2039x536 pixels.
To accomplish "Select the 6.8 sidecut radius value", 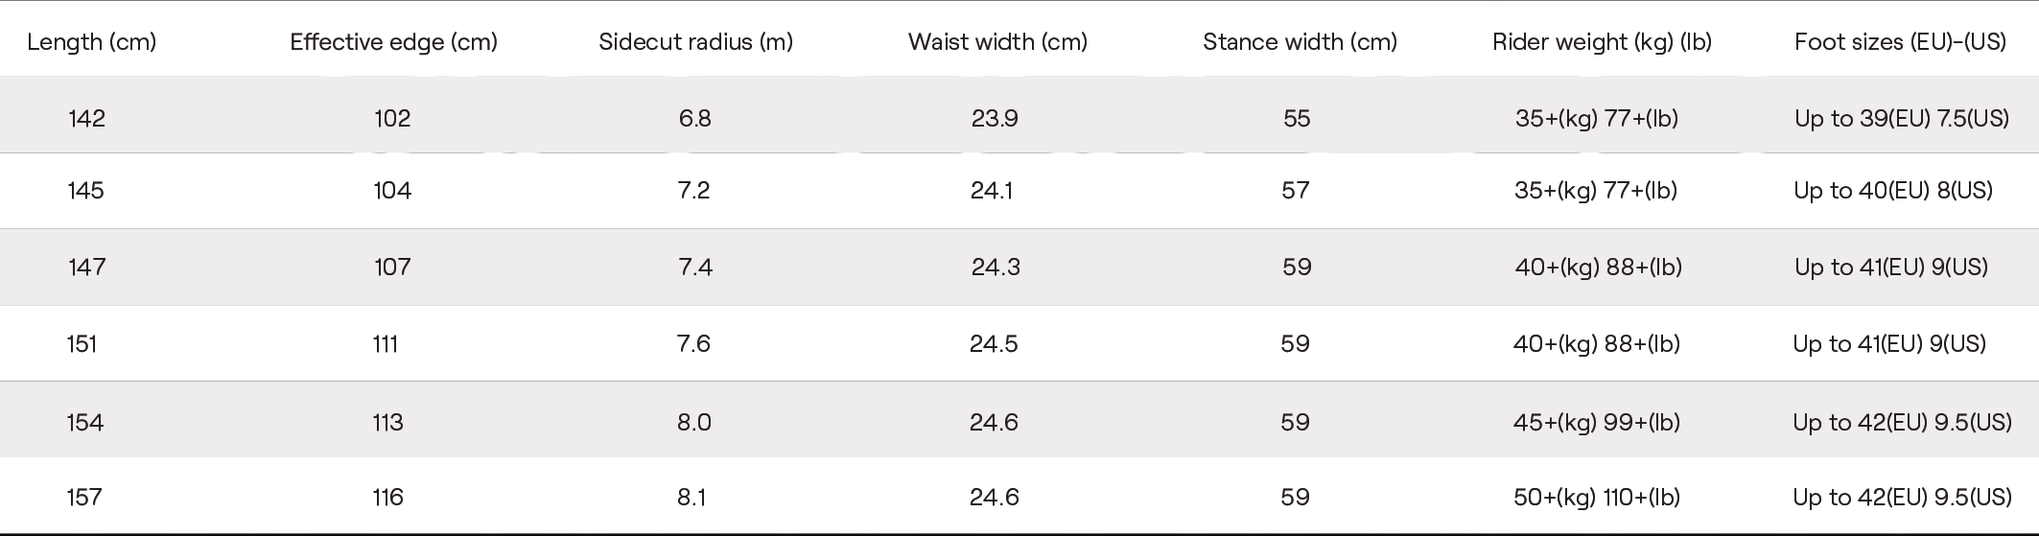I will 695,118.
